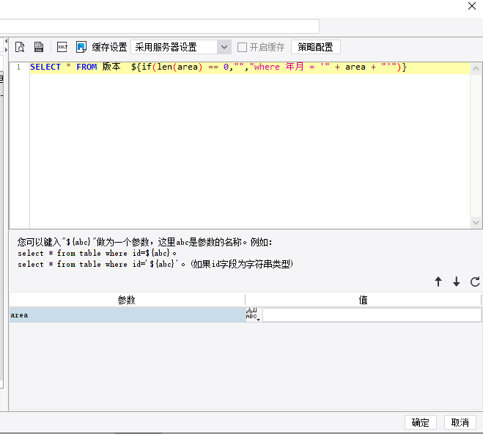Close the dialog with the X

tap(471, 6)
